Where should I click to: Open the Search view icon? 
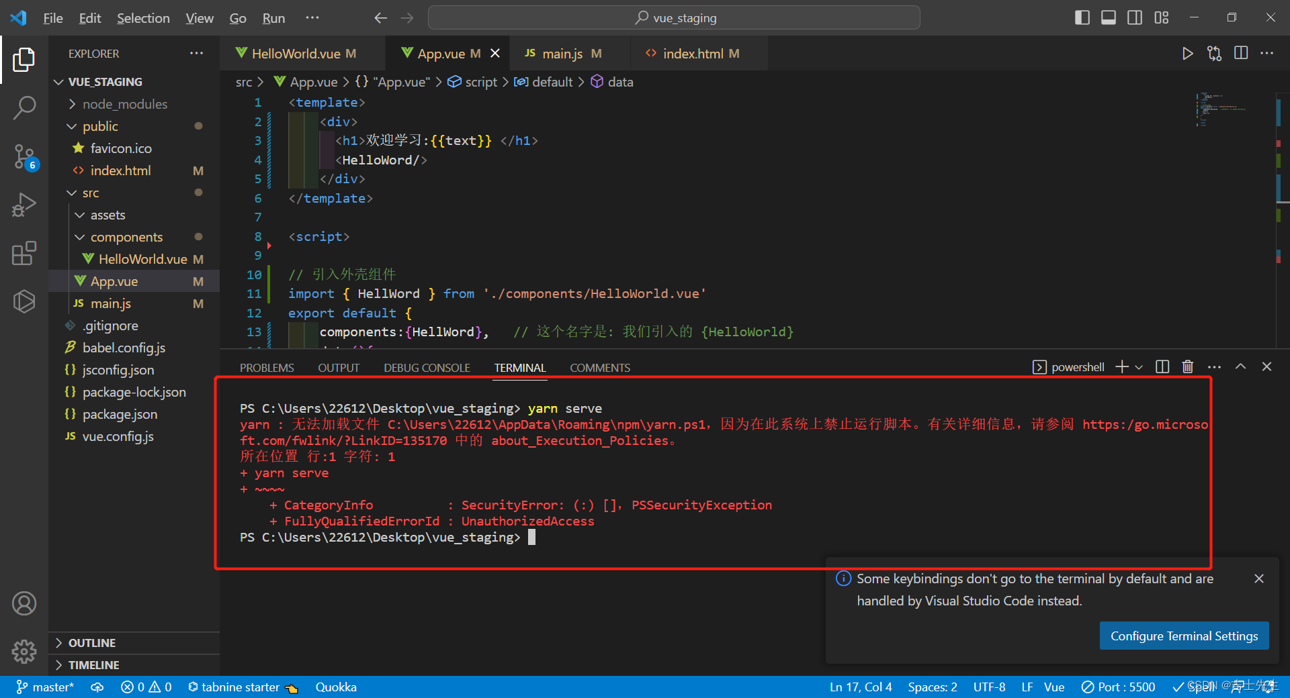(24, 107)
